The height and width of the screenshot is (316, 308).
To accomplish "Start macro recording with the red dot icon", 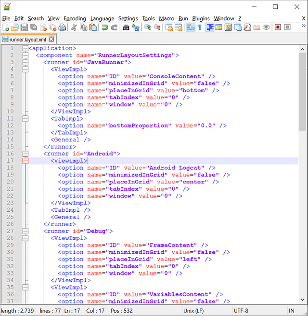I will click(278, 27).
